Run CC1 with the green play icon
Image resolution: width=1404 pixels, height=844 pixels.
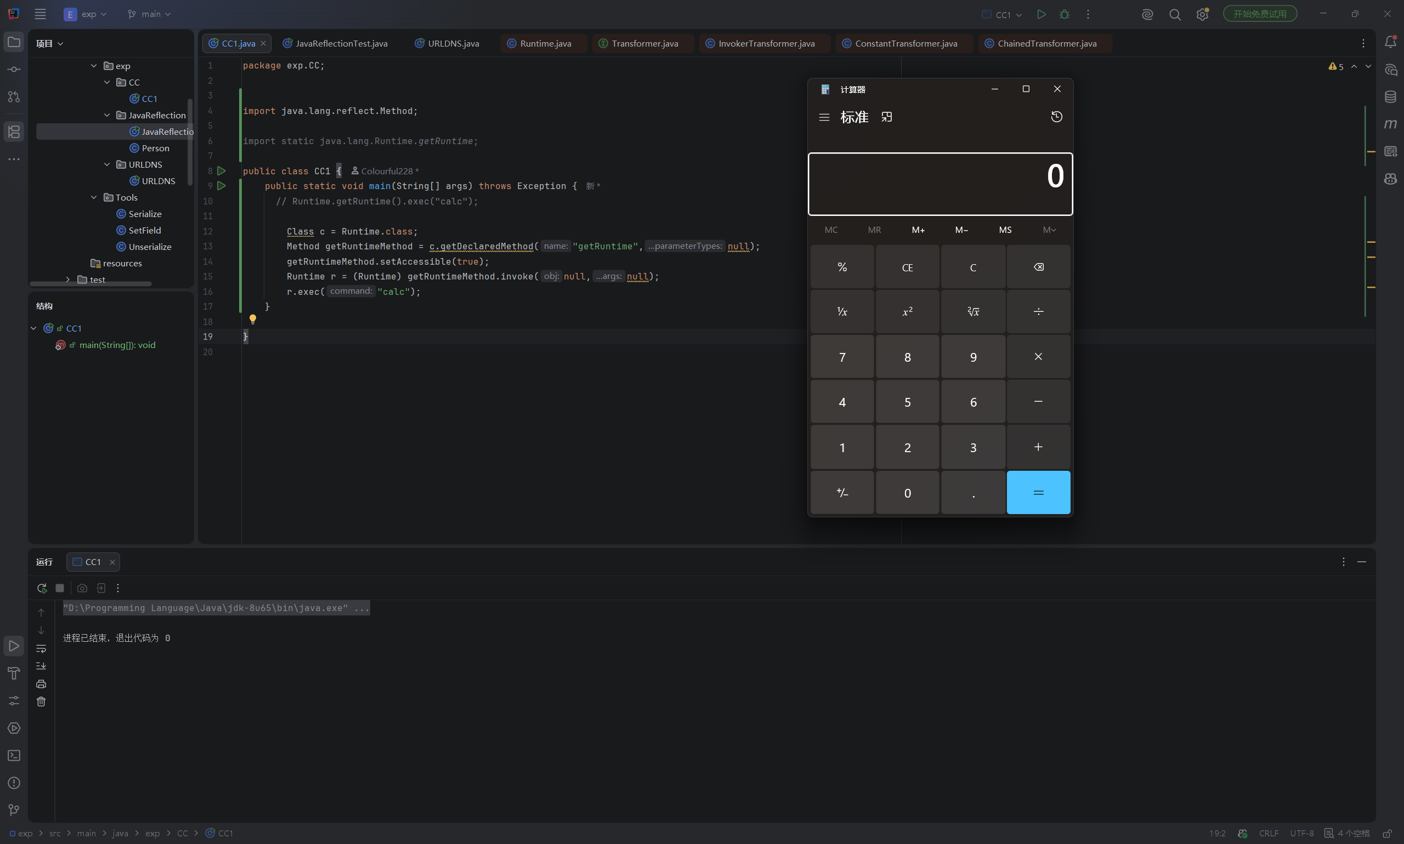[1041, 14]
